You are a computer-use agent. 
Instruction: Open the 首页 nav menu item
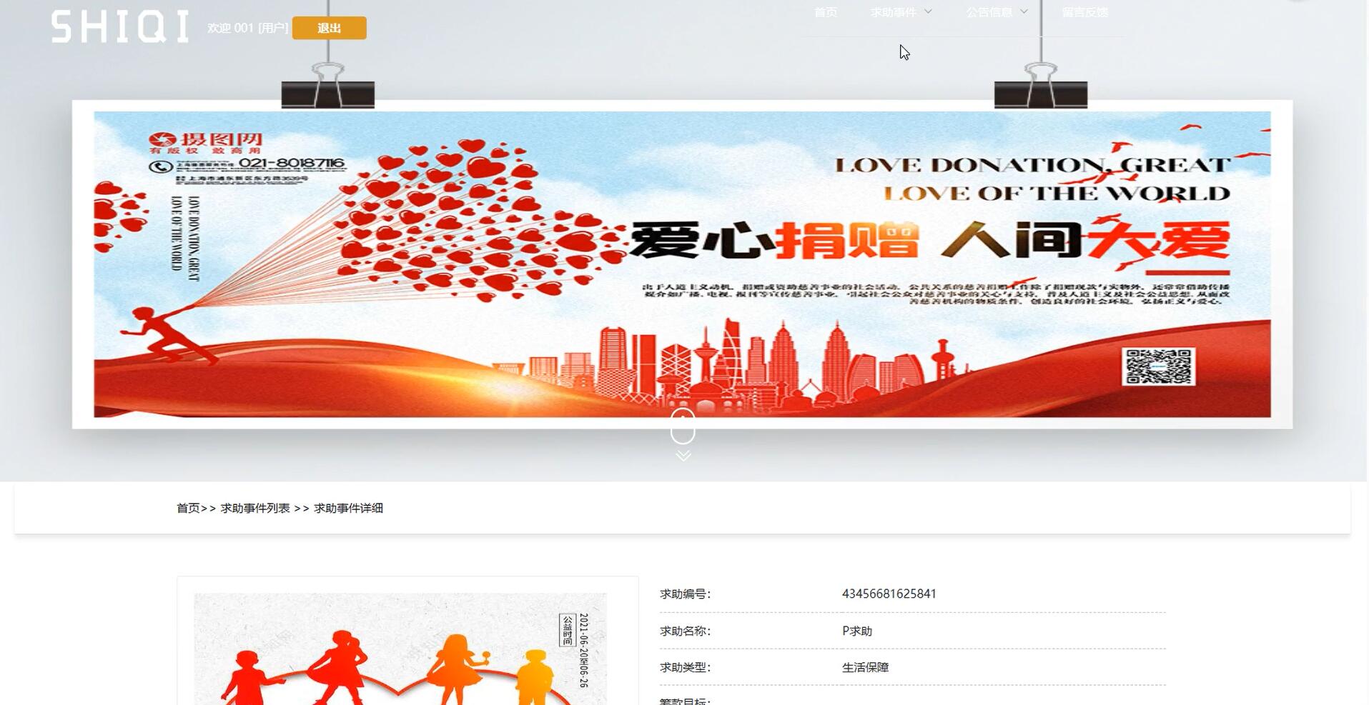tap(825, 12)
